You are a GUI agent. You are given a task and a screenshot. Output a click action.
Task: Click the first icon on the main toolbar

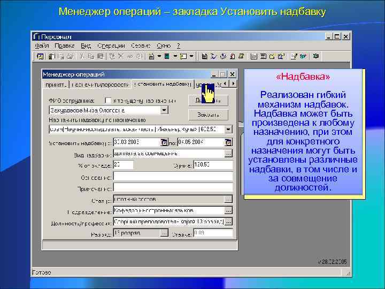pos(40,57)
